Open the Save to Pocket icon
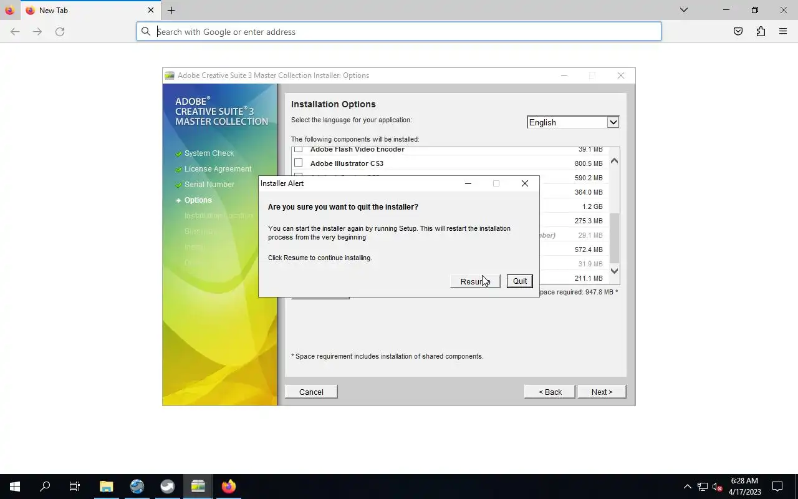The width and height of the screenshot is (798, 499). 738,32
